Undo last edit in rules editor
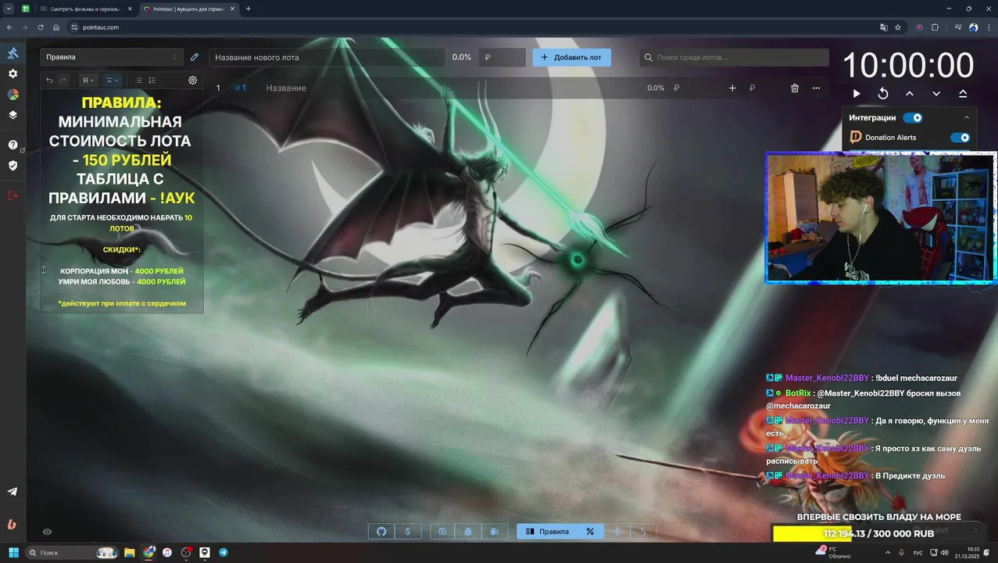998x563 pixels. pos(49,80)
